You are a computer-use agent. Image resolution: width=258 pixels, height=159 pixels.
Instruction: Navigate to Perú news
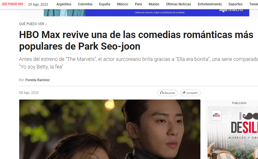138,4
